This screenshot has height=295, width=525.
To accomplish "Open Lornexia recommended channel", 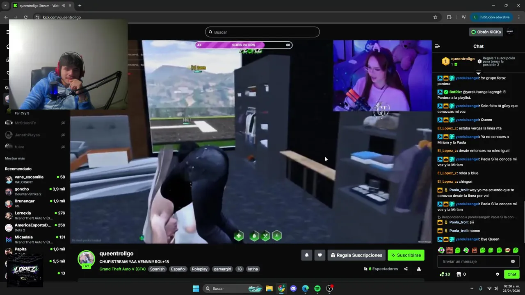I will [x=35, y=216].
